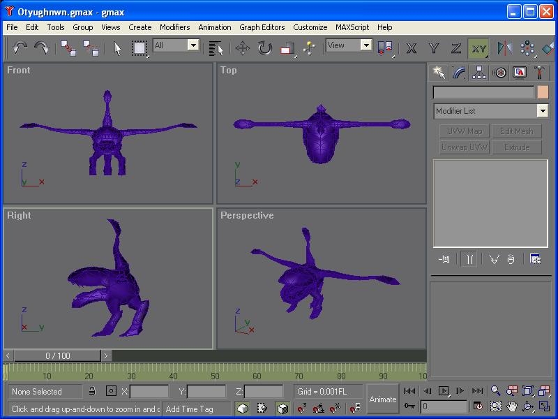558x419 pixels.
Task: Click the Select Object arrow tool
Action: click(x=117, y=48)
